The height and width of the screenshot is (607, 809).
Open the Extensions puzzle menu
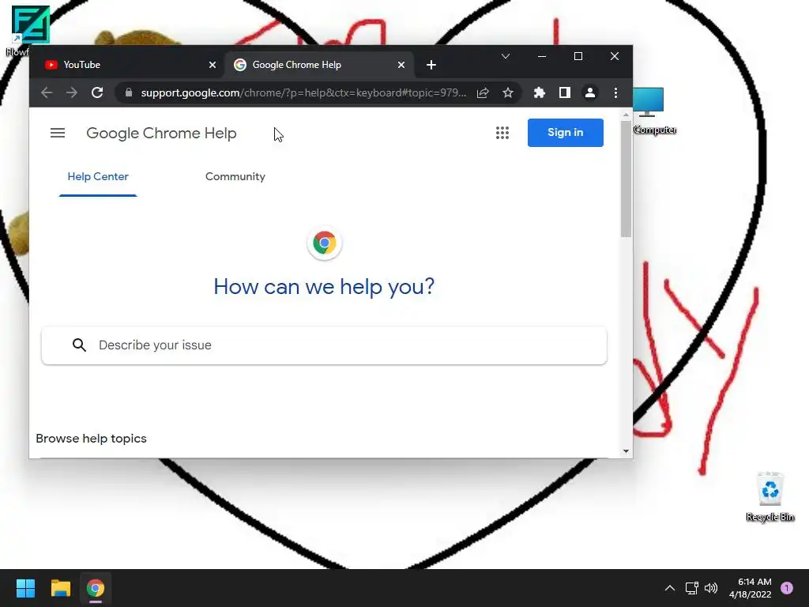[x=539, y=93]
